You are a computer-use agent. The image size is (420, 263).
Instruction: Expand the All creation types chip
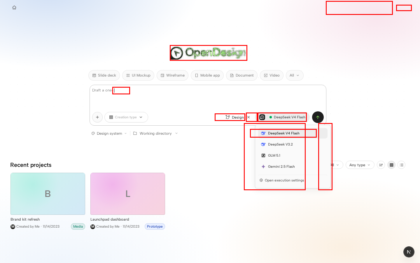click(x=295, y=75)
